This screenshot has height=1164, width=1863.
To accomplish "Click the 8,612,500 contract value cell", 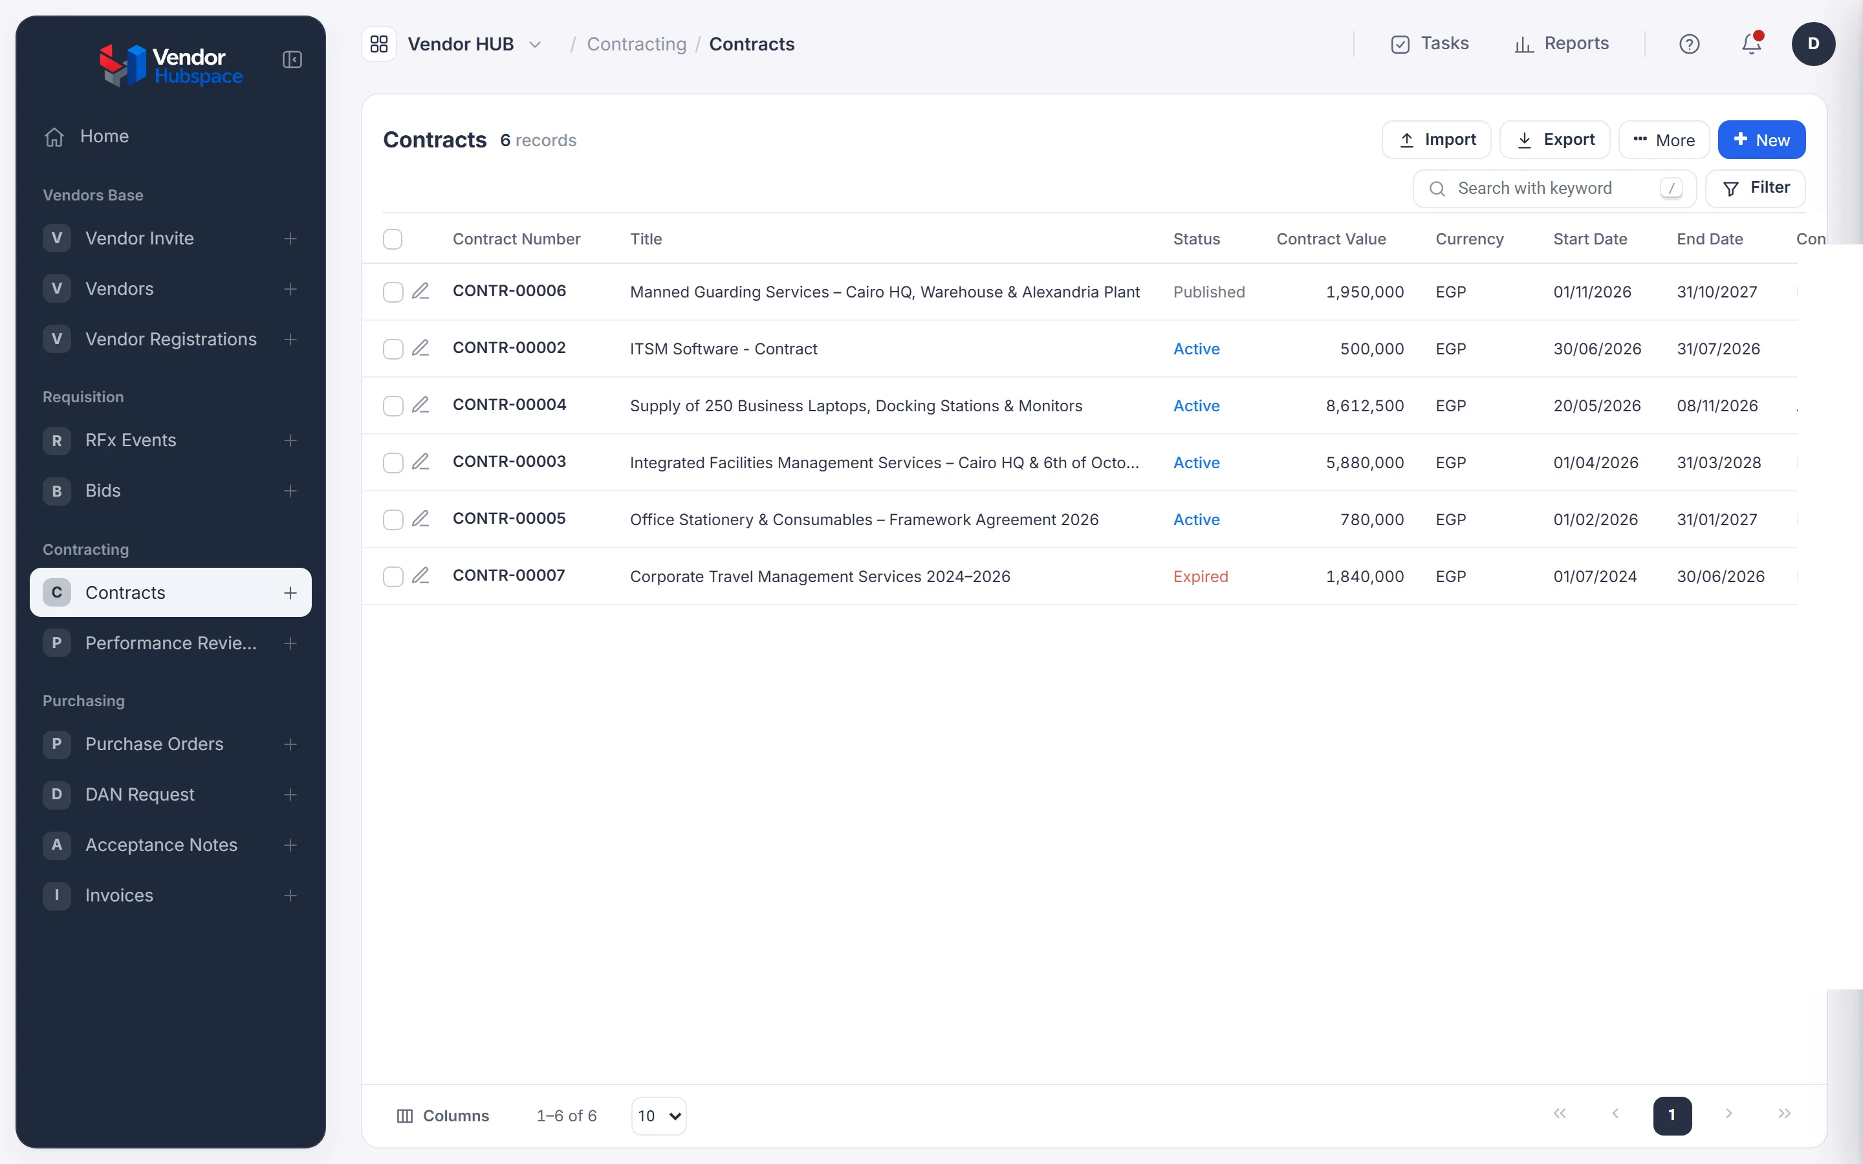I will 1364,405.
